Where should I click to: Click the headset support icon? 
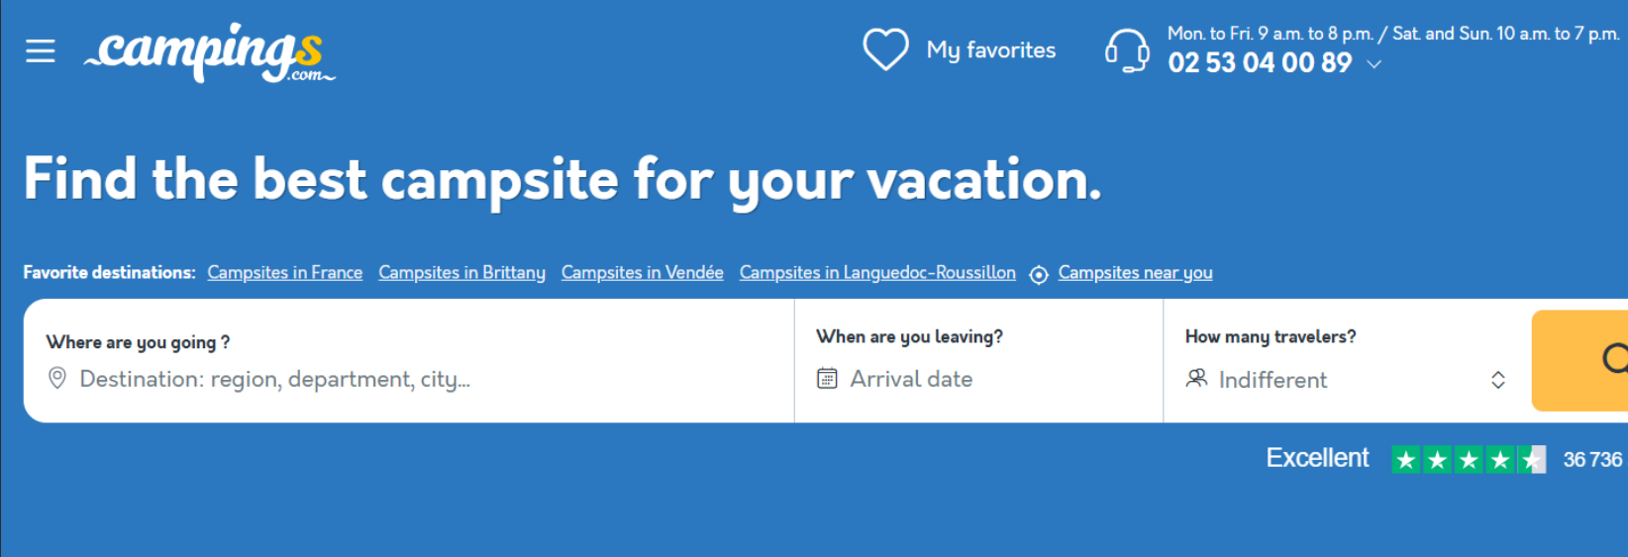tap(1127, 50)
